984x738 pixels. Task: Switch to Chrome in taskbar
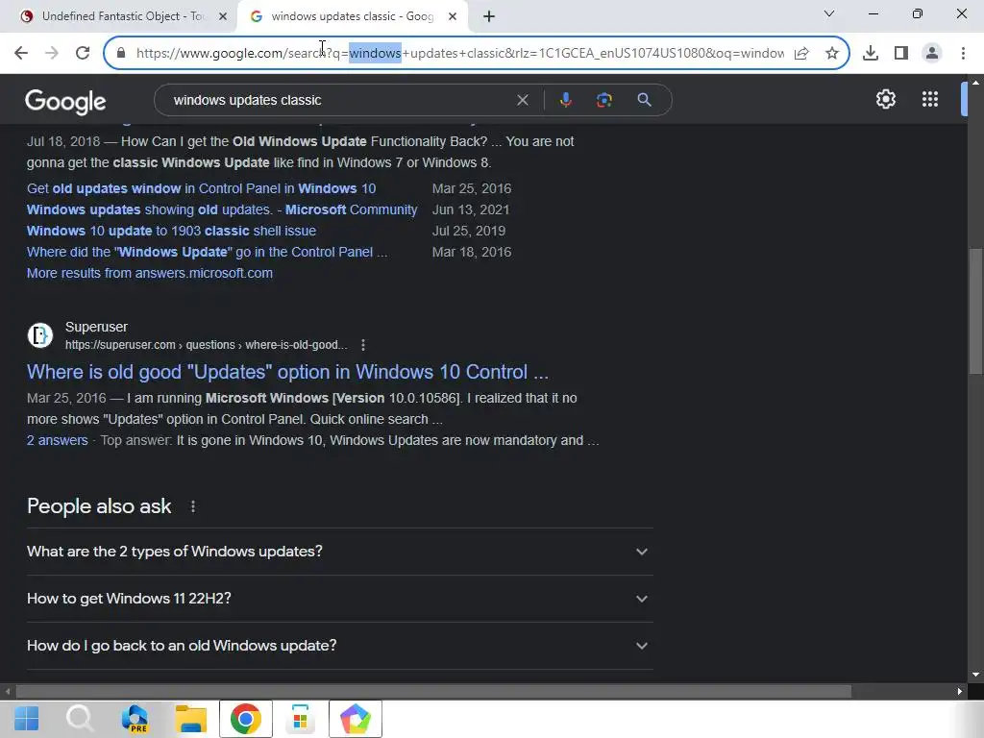tap(245, 719)
